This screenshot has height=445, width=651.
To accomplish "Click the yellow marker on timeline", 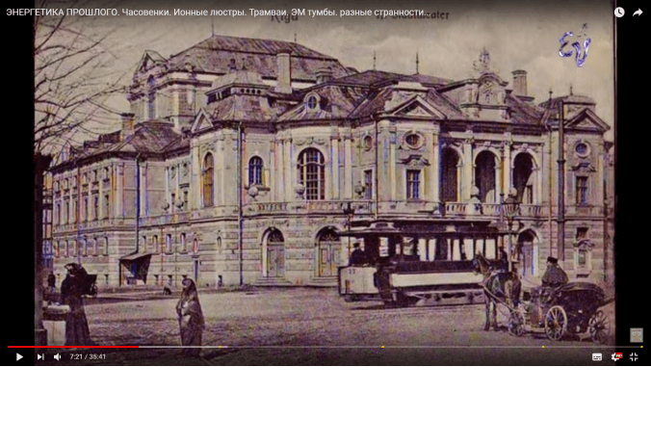I will point(382,347).
